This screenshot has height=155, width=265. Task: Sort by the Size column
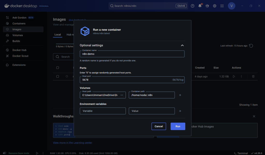pyautogui.click(x=216, y=68)
